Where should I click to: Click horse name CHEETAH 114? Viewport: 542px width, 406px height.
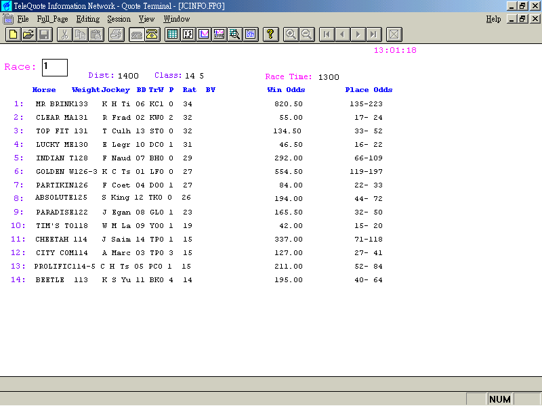pyautogui.click(x=61, y=240)
